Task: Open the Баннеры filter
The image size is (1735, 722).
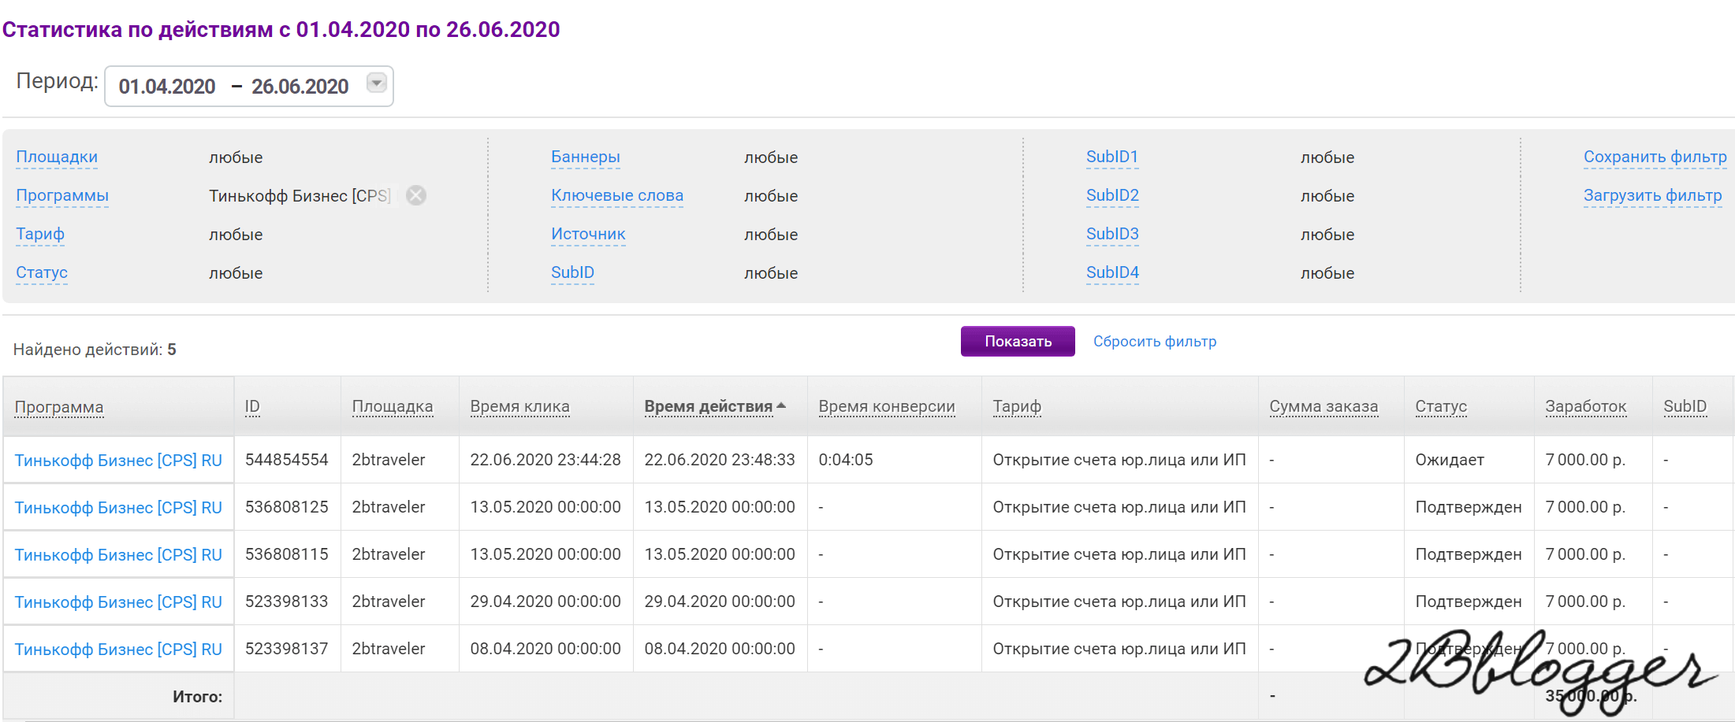Action: tap(586, 157)
